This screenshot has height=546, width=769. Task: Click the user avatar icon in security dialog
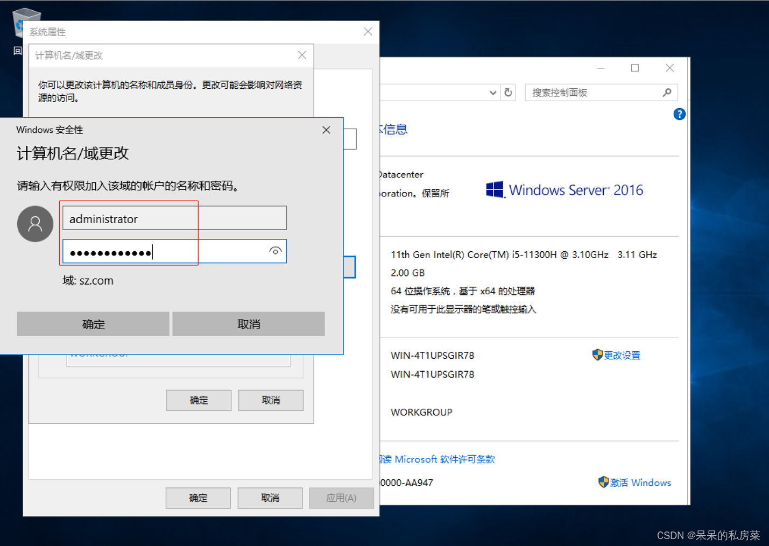point(35,224)
